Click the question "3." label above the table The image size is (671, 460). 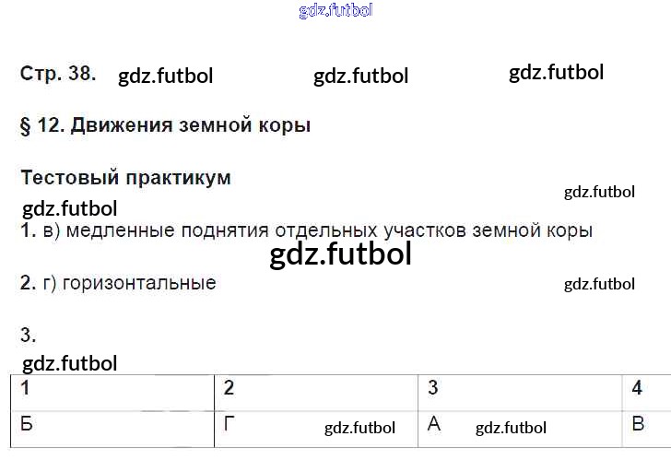(x=28, y=336)
